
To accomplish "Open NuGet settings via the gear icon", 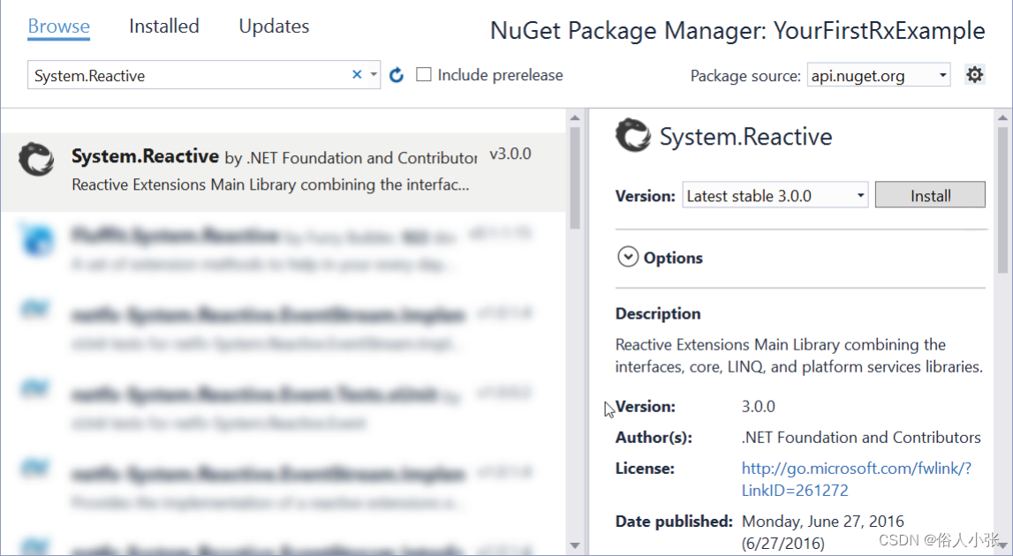I will [974, 75].
